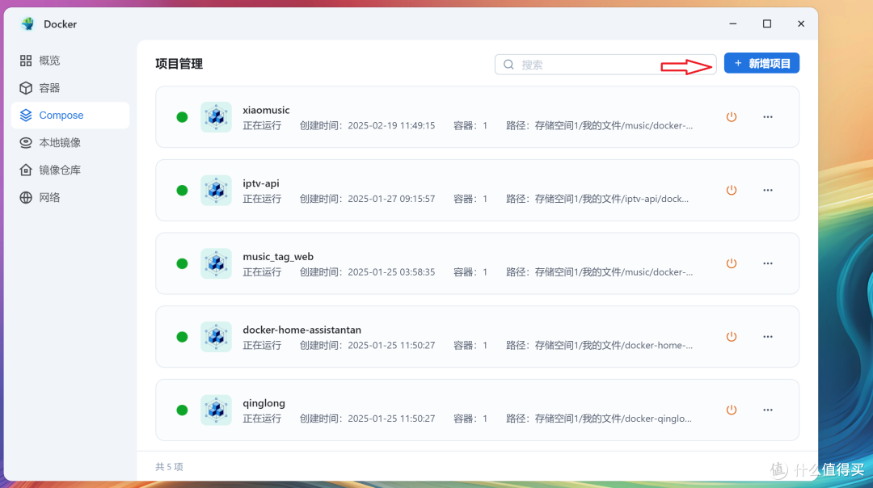The image size is (873, 488).
Task: Click inside the 搜索 search field
Action: pos(605,64)
